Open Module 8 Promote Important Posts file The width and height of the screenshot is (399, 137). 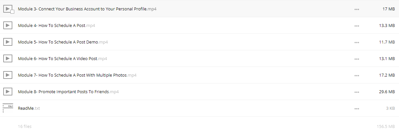[x=68, y=92]
